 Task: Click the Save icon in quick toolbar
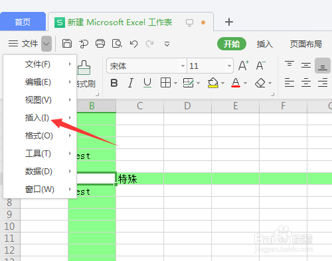[67, 44]
